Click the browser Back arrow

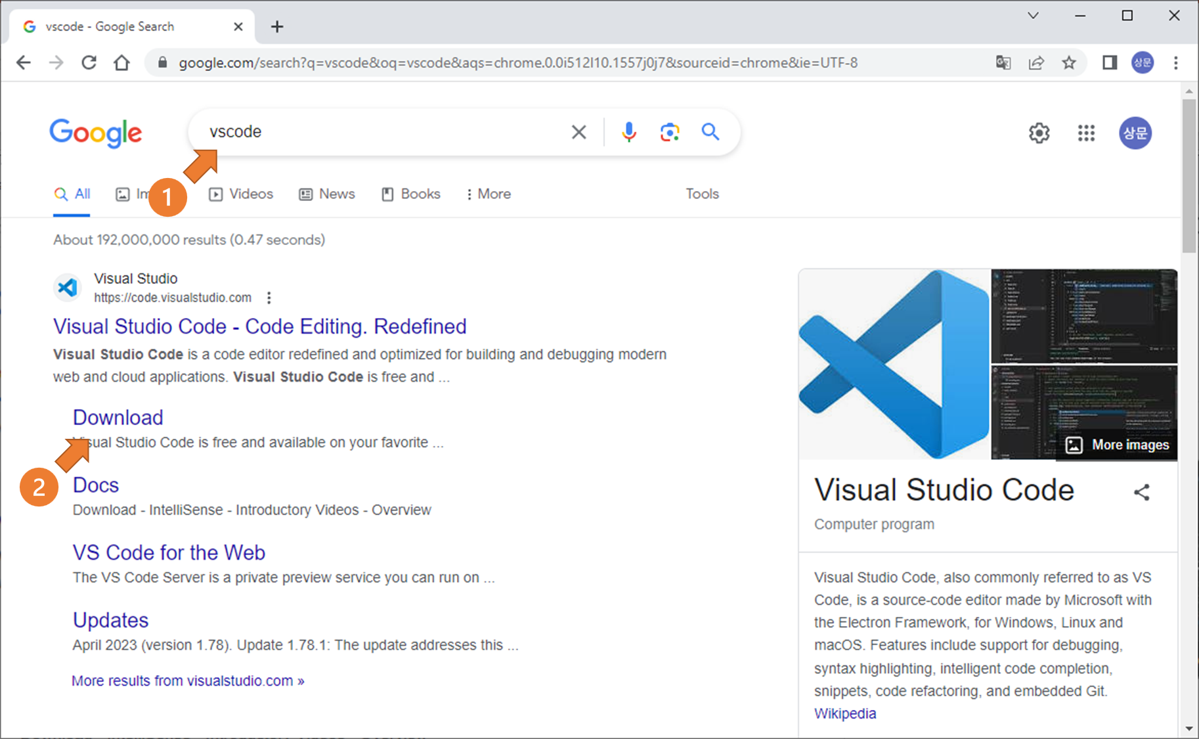(24, 63)
